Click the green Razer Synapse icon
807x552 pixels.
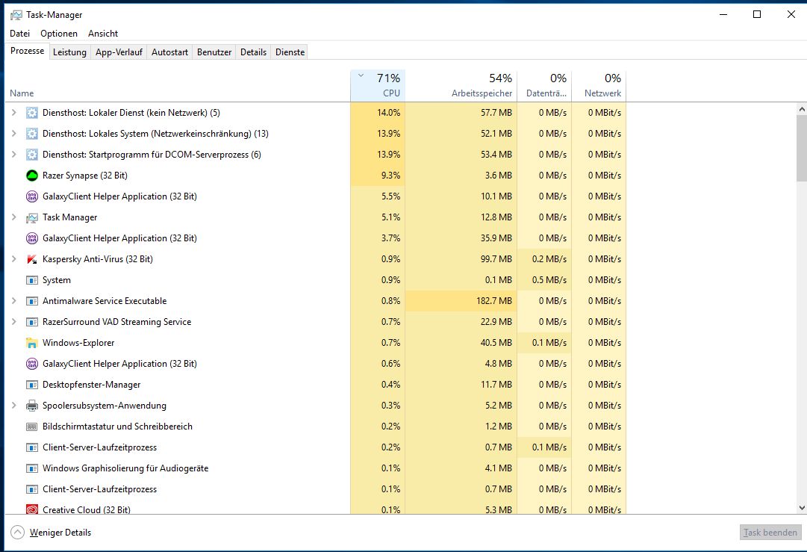[x=32, y=176]
